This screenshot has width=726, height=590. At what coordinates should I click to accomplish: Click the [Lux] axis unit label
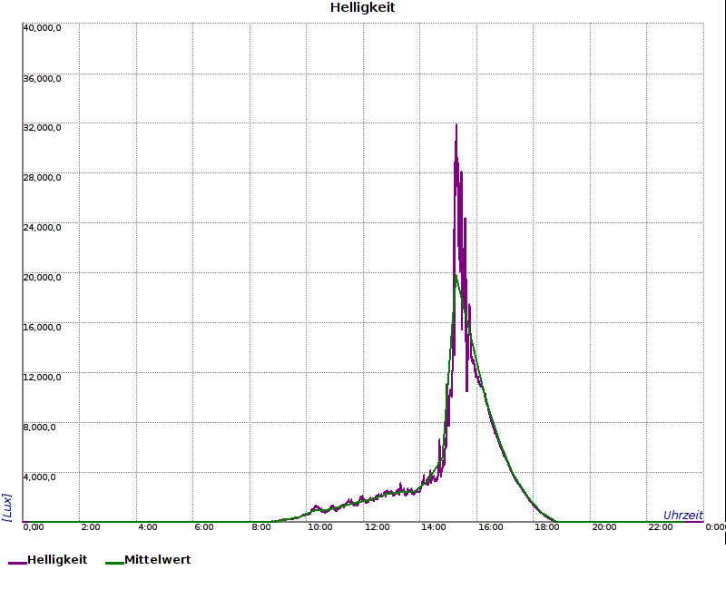point(7,507)
